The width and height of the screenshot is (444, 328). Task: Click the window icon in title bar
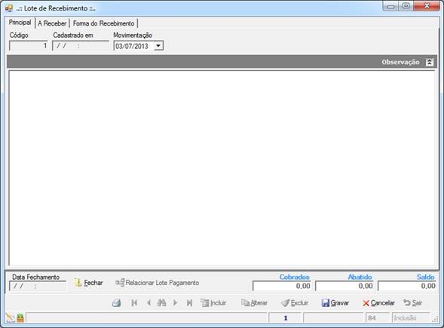[x=9, y=8]
